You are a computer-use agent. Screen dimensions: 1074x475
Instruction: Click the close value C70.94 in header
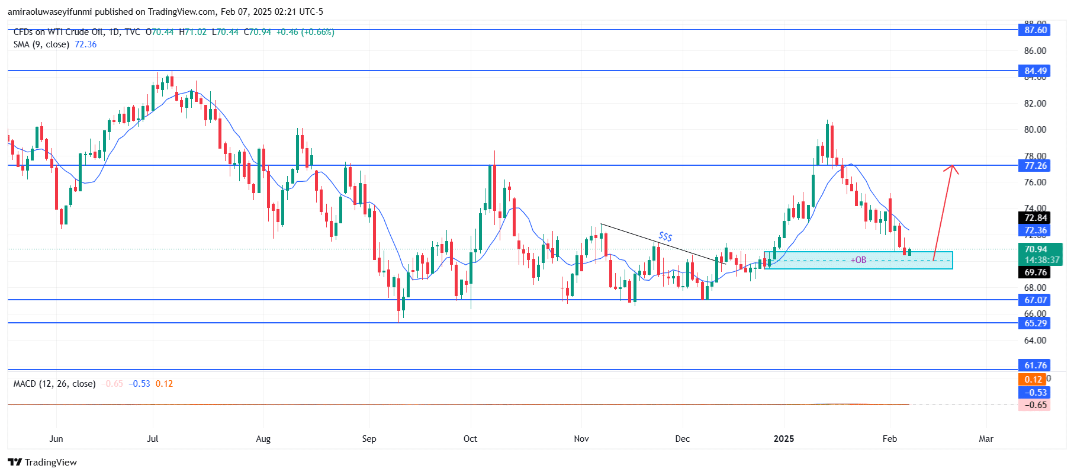coord(258,32)
